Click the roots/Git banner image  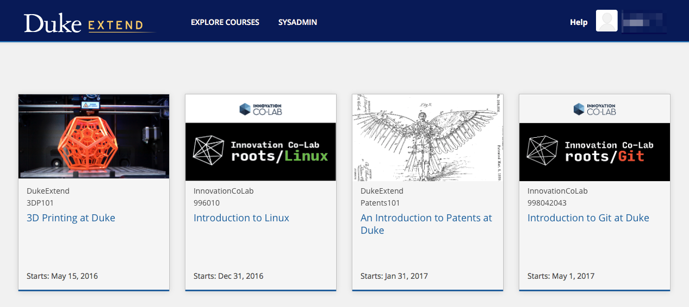[594, 152]
